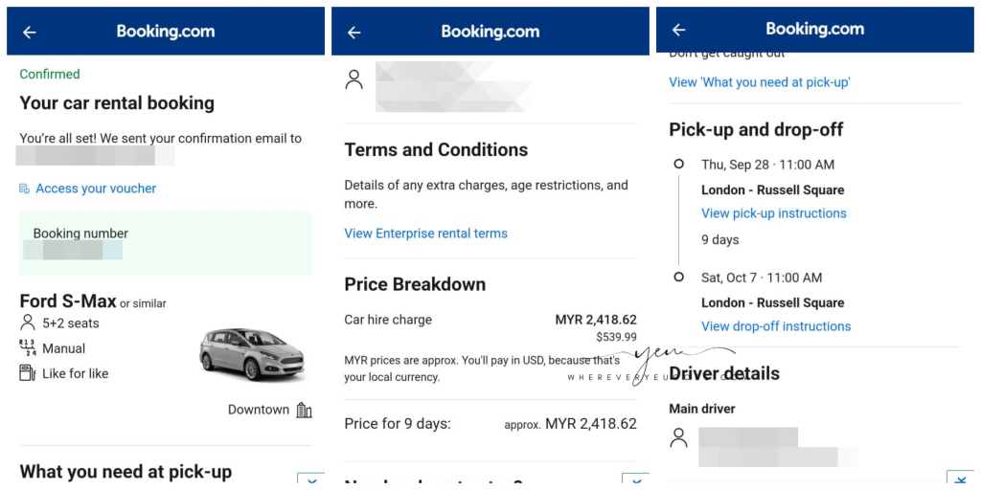Click the drop-off date timeline circle
Screen dimensions: 981x490
(x=679, y=277)
